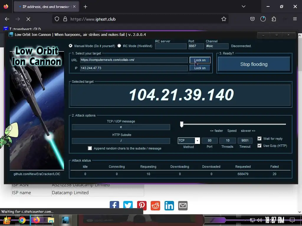
Task: Stop page loading with the X button
Action: 28,19
